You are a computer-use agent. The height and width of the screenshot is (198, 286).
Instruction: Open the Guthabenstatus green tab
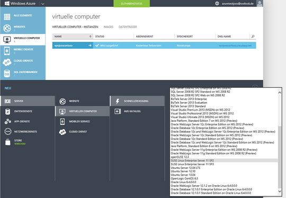point(131,4)
